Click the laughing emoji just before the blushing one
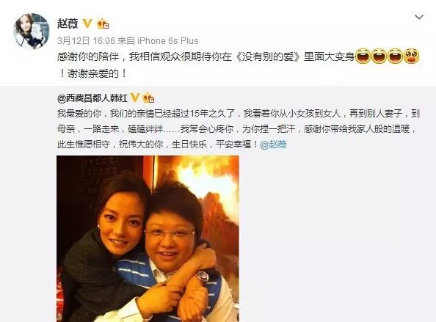The image size is (436, 322). click(x=395, y=56)
